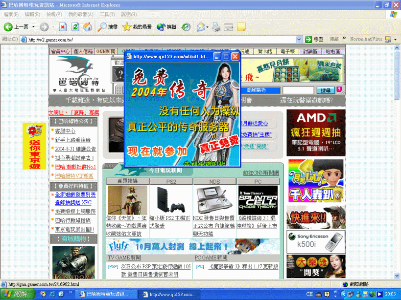Open the 哈啦區 site tab
The image size is (401, 300).
333,51
